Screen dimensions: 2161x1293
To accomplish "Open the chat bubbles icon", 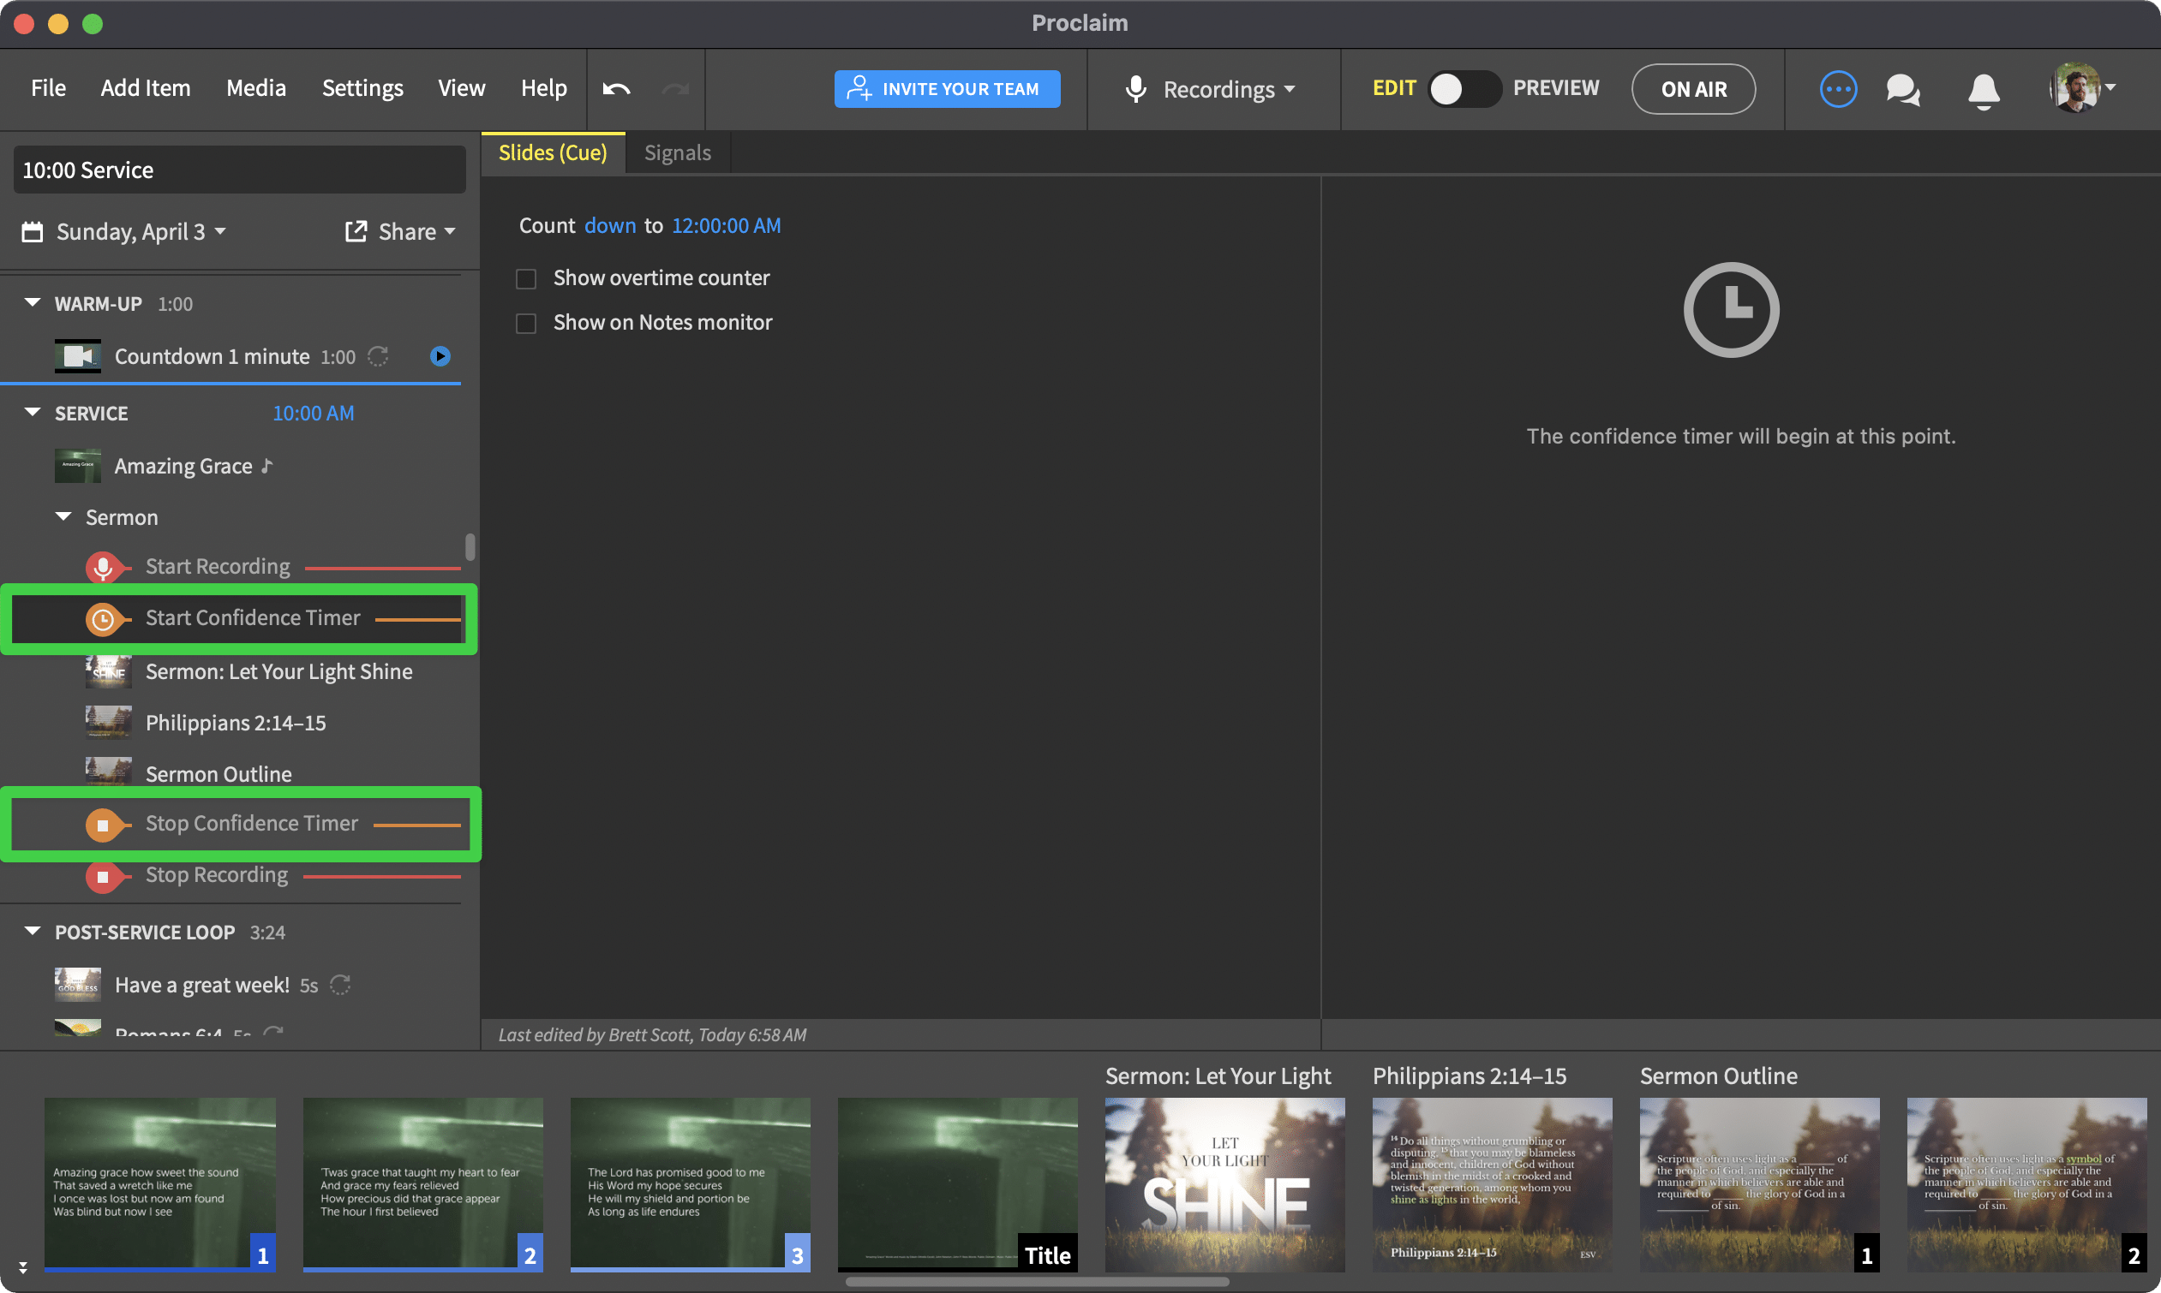I will pyautogui.click(x=1903, y=89).
